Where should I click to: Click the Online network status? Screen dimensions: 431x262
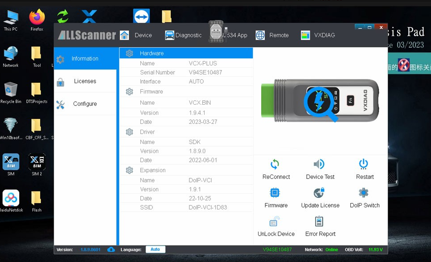tap(332, 250)
